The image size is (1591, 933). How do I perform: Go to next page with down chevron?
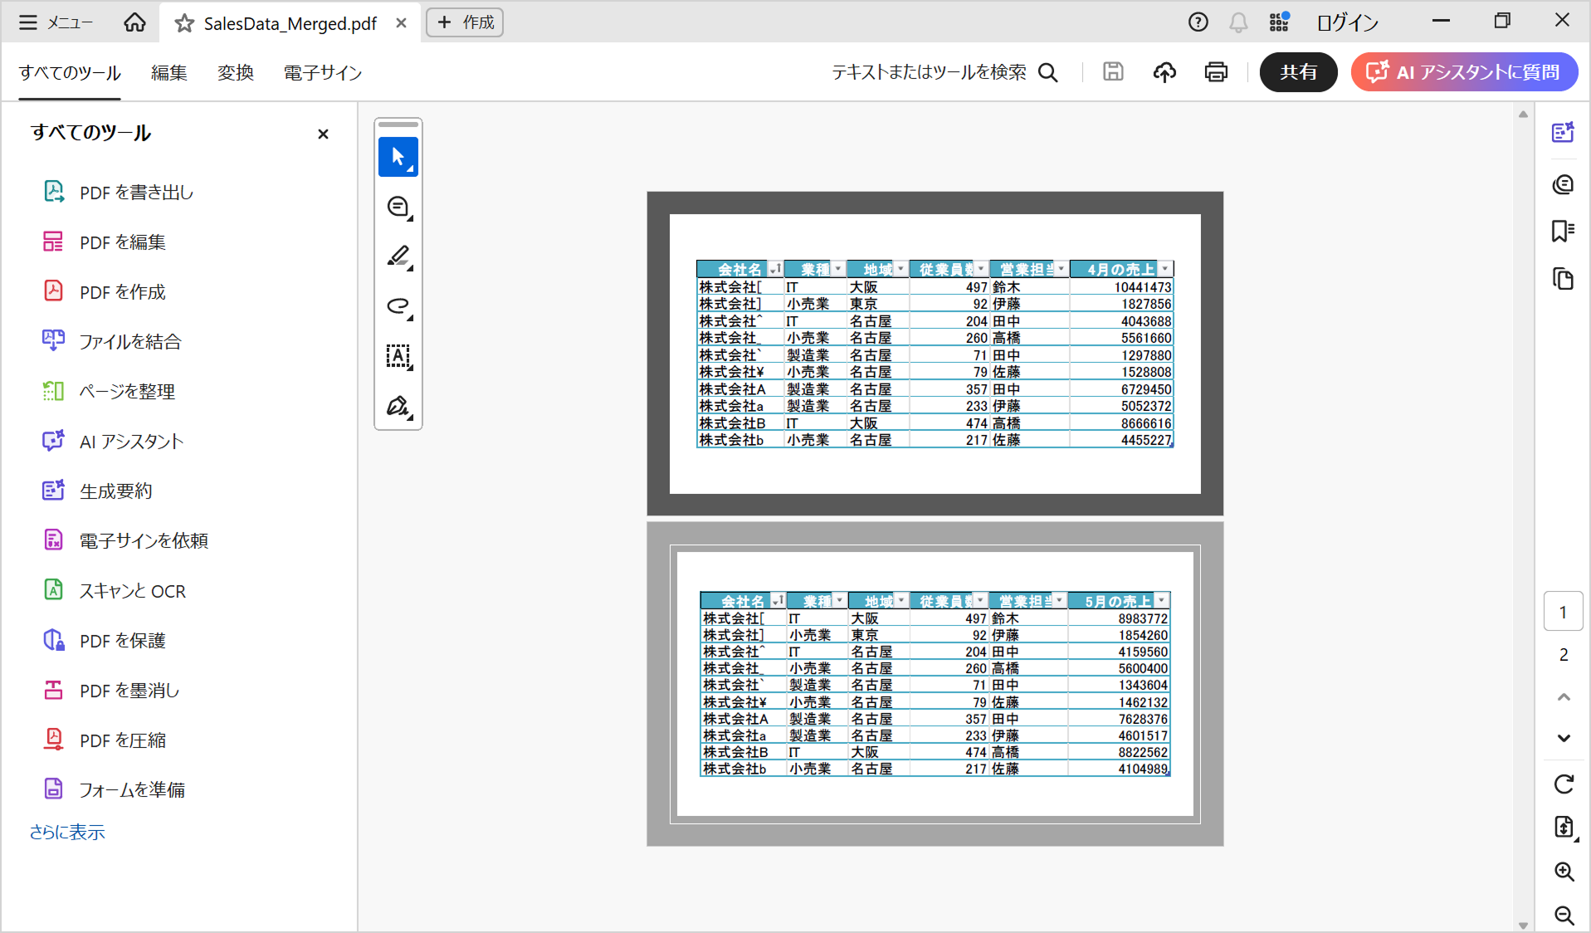click(x=1564, y=738)
